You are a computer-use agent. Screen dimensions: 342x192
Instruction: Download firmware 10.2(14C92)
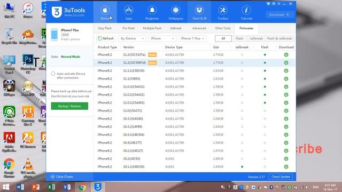click(x=286, y=159)
